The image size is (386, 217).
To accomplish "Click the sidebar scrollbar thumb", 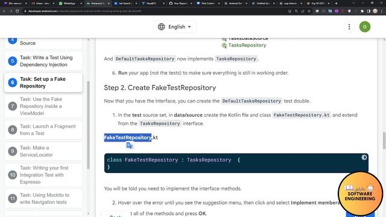I will pyautogui.click(x=88, y=125).
